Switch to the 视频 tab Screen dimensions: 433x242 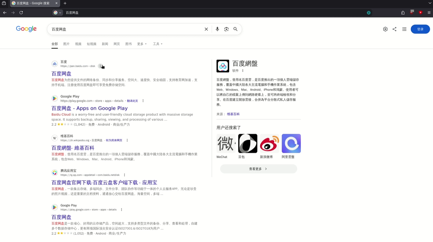(78, 44)
